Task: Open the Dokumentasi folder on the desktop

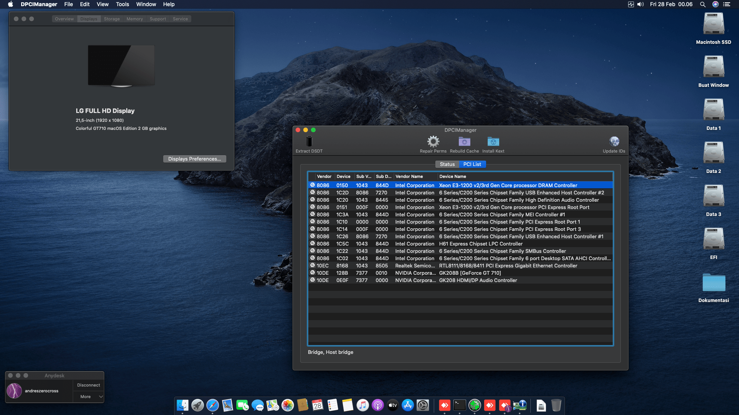Action: tap(714, 283)
